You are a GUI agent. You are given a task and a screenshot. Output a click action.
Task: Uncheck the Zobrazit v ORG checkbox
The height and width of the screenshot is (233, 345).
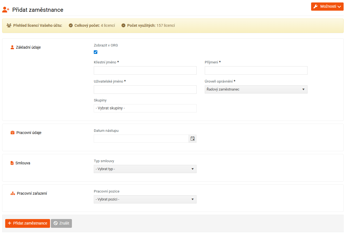coord(96,52)
